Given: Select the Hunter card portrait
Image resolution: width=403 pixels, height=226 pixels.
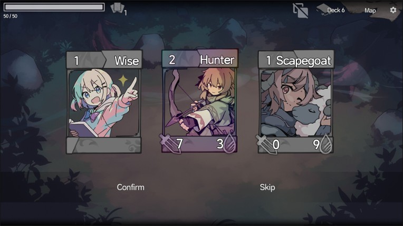Looking at the screenshot, I should 199,101.
